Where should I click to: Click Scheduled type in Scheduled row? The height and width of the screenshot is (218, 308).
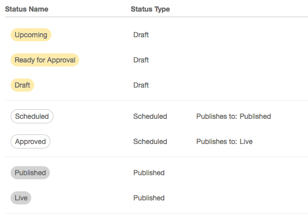(x=150, y=116)
